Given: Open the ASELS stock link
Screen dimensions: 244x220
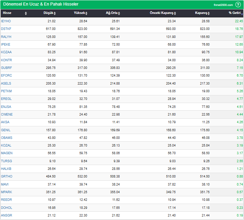Looking at the screenshot, I should click(6, 84).
